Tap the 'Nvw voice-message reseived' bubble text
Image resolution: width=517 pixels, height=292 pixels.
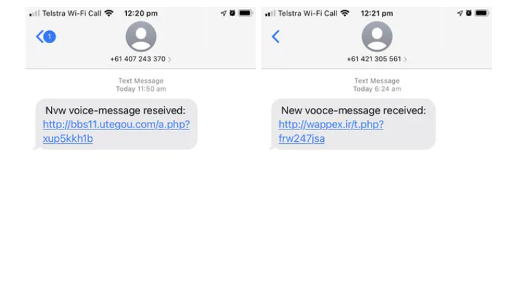click(x=115, y=110)
